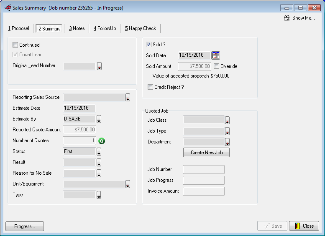
Task: Switch to the 1 Proposal tab
Action: 18,28
